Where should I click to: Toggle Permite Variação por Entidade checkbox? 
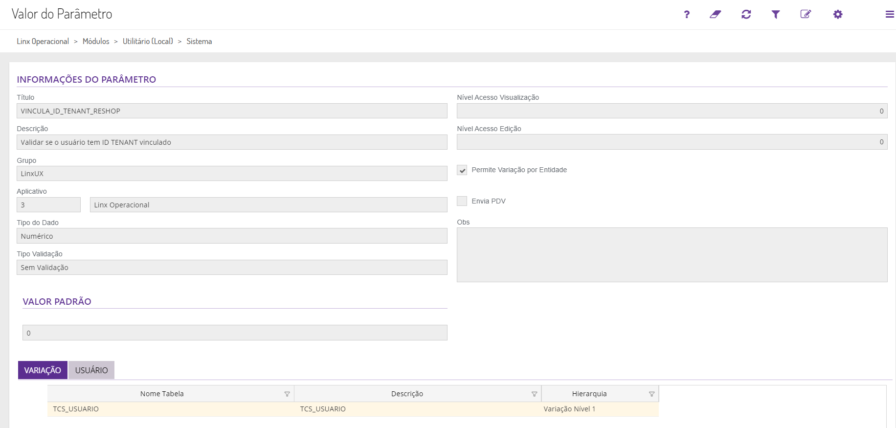point(462,170)
